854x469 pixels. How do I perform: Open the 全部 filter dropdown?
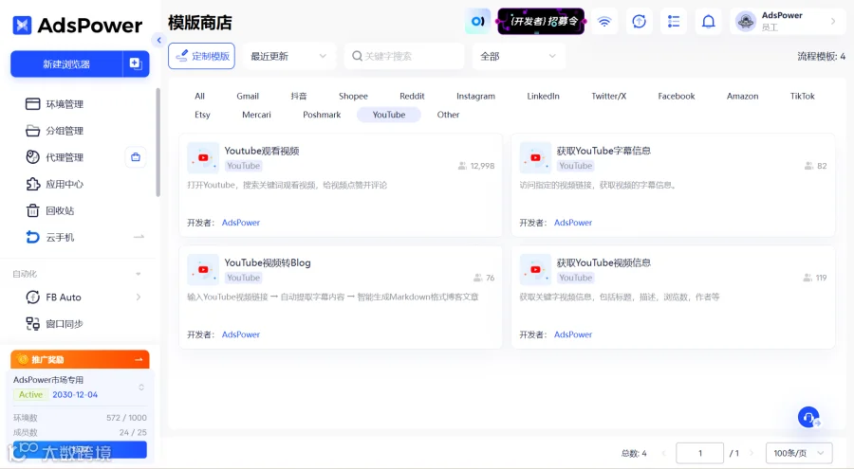tap(518, 56)
